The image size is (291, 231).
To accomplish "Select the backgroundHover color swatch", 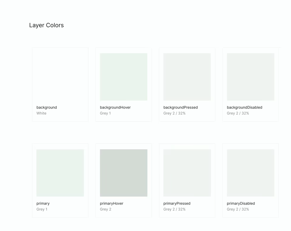I will tap(124, 77).
